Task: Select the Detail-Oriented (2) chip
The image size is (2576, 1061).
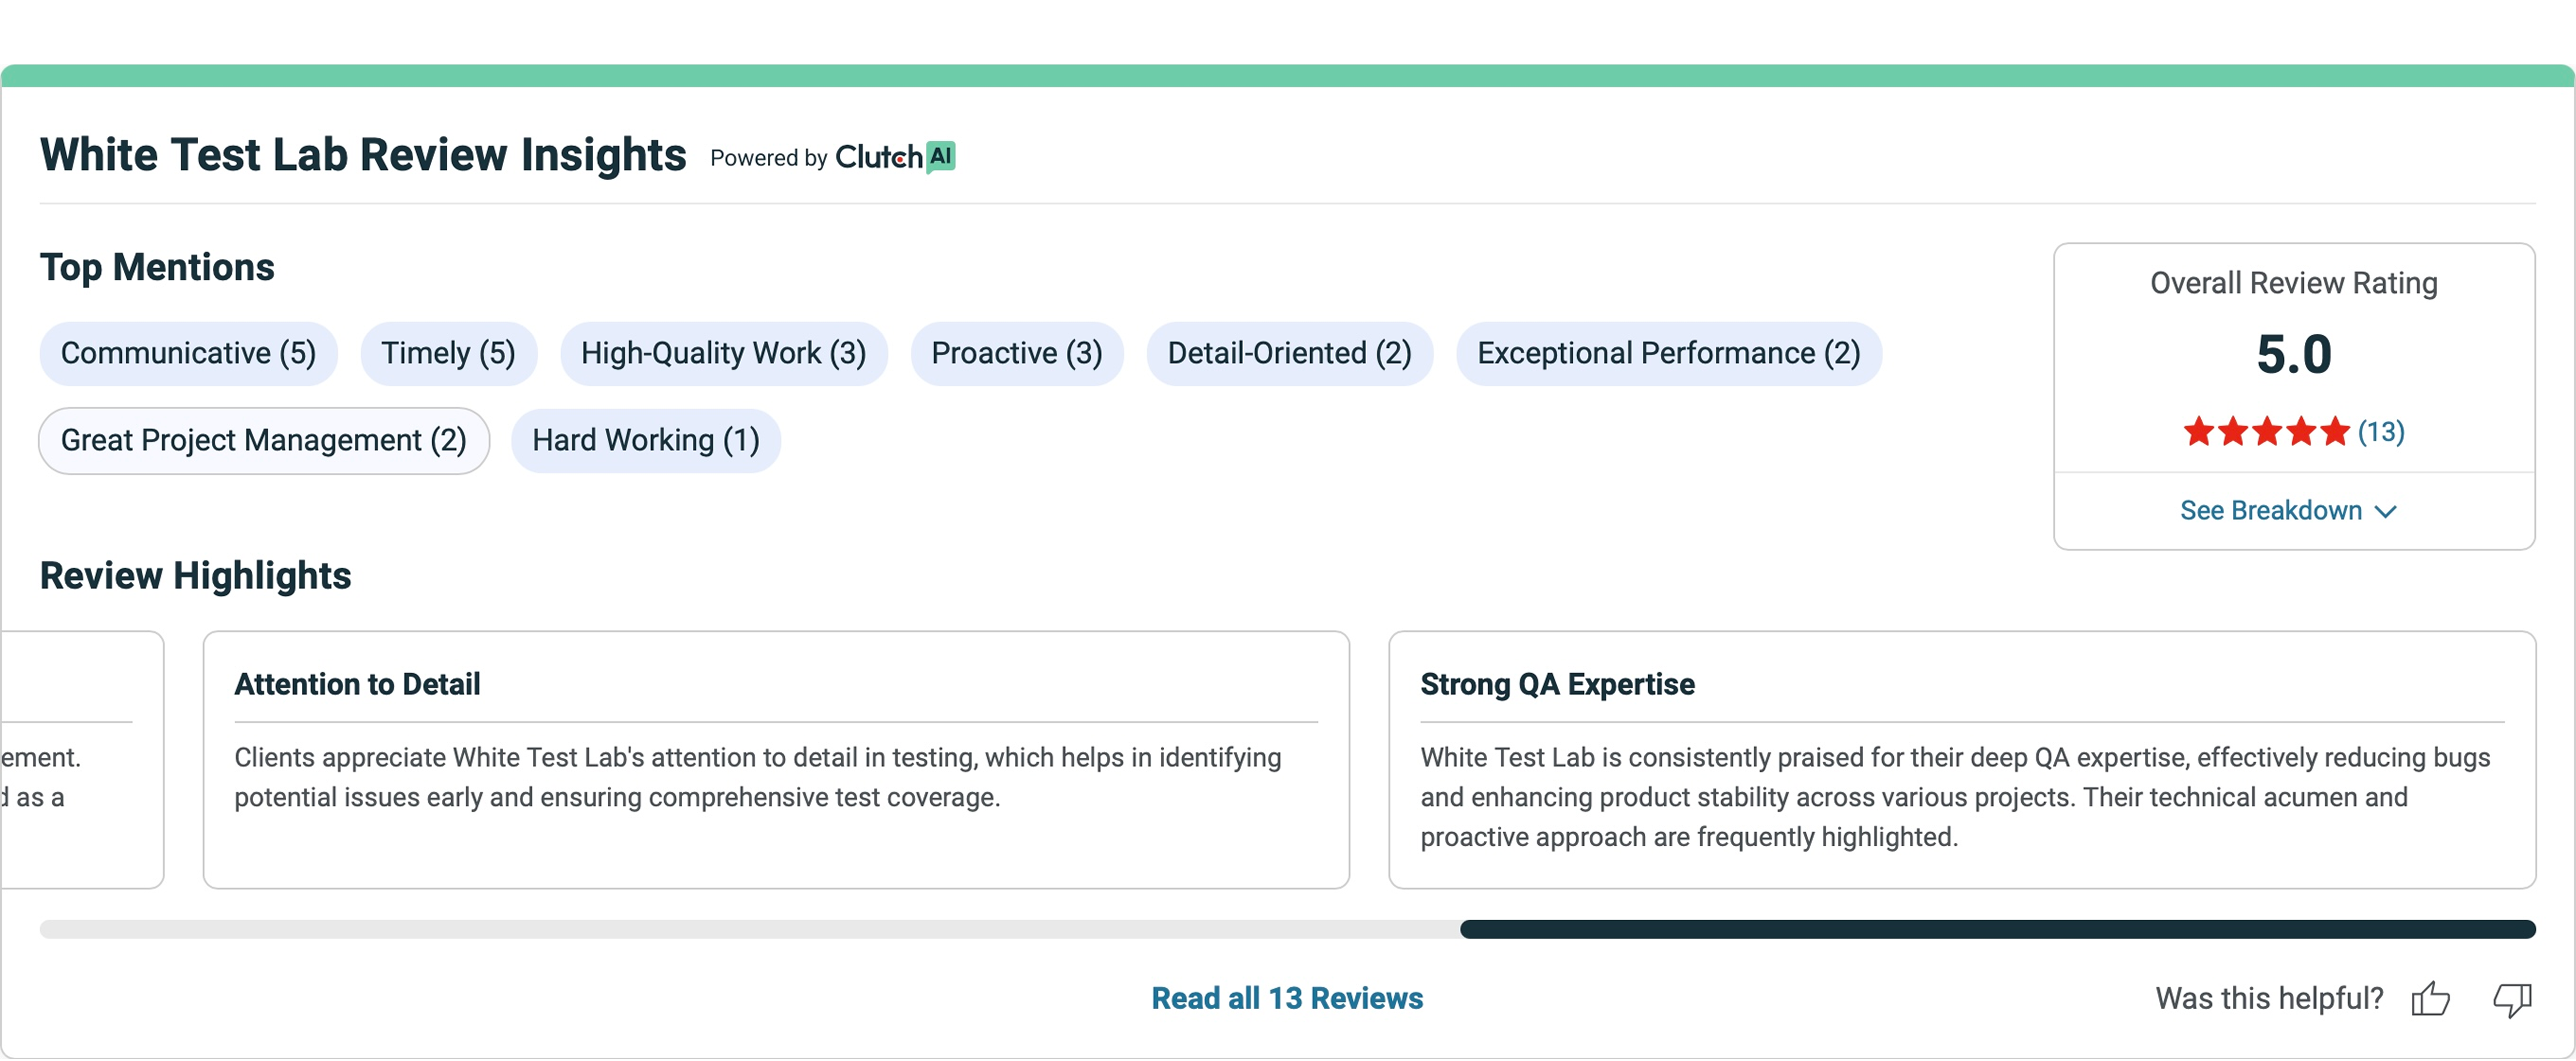Action: click(x=1289, y=353)
